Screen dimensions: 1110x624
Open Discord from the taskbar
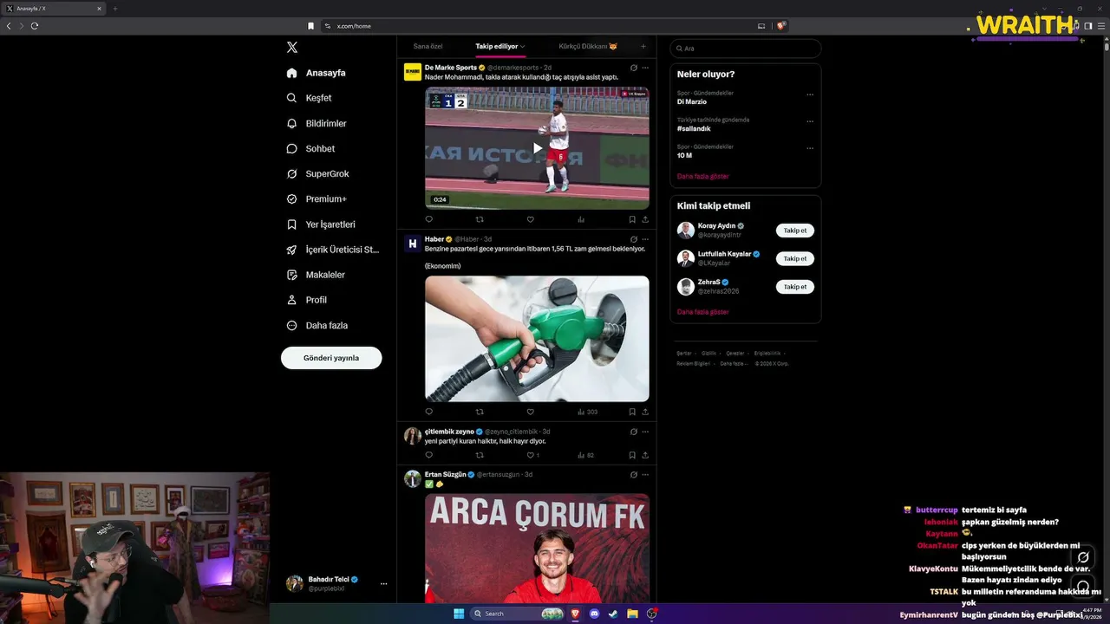(594, 614)
